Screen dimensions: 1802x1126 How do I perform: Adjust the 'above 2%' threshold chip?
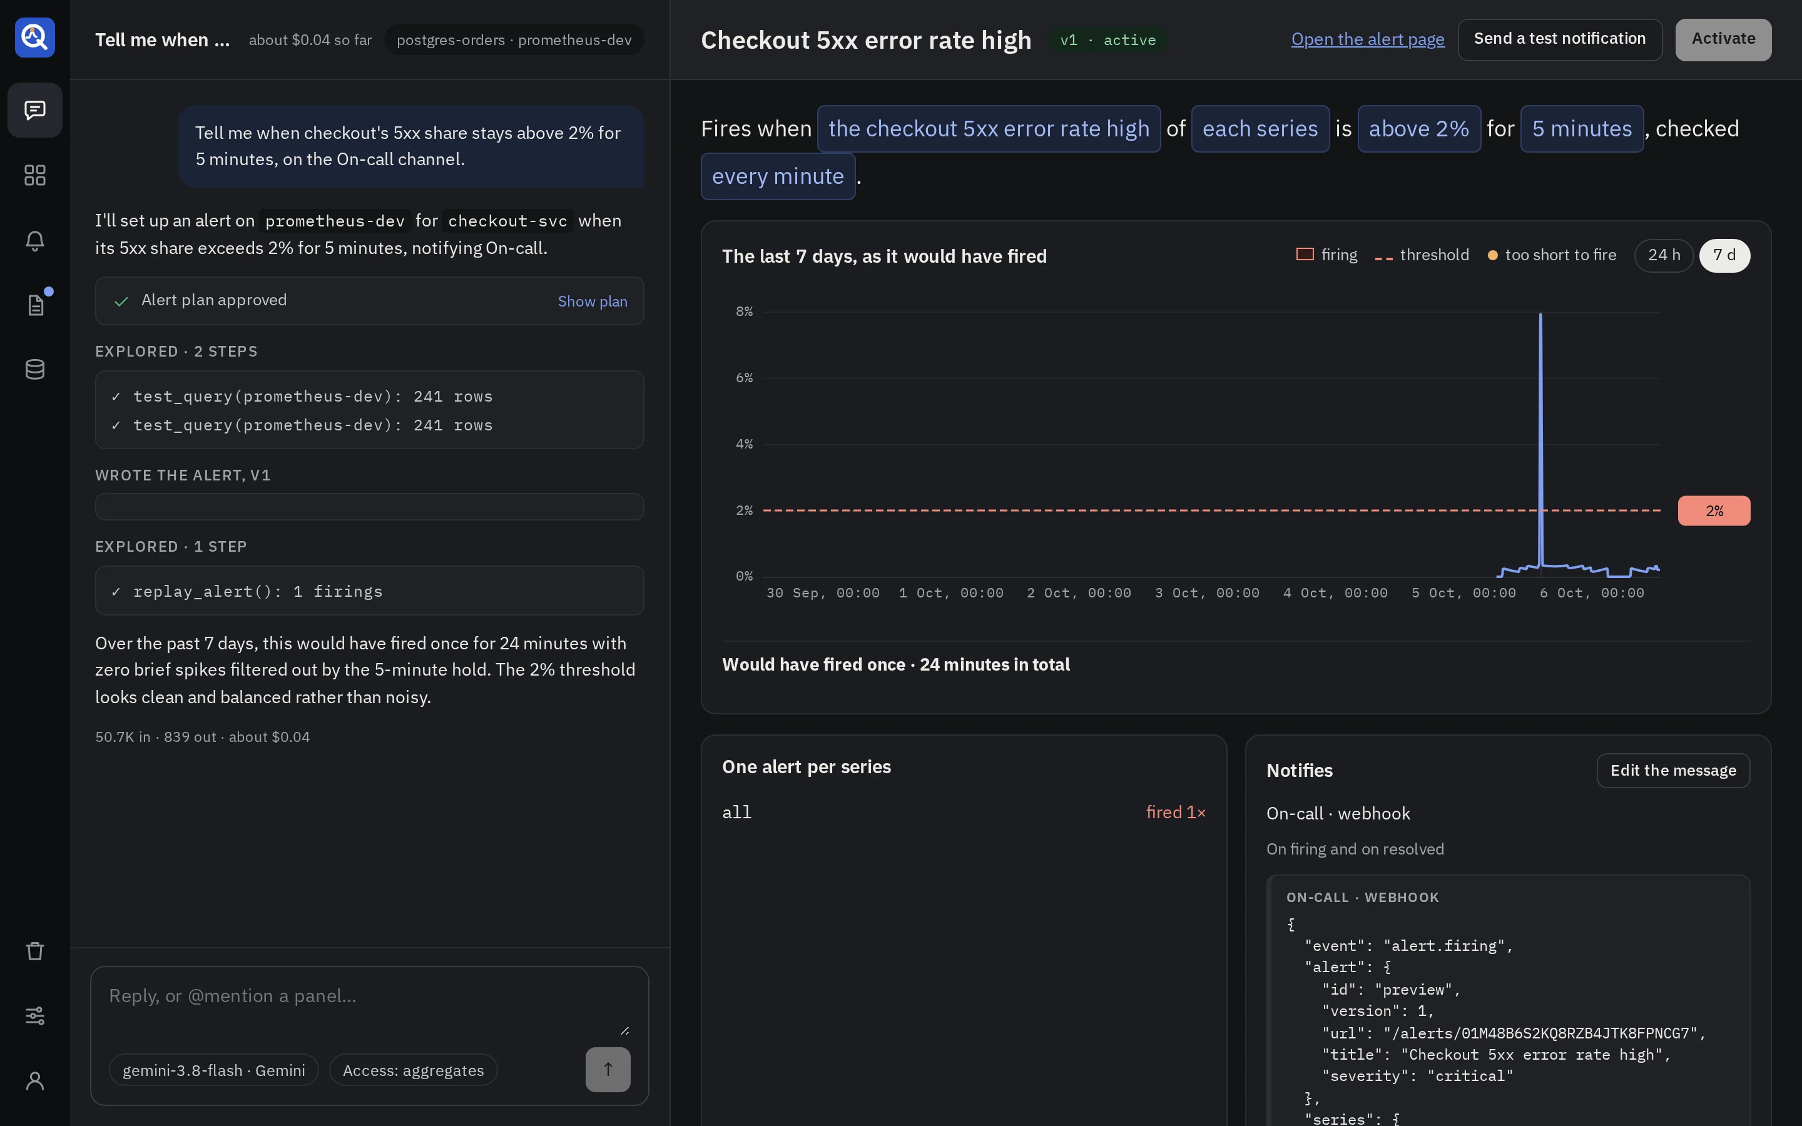(1418, 129)
